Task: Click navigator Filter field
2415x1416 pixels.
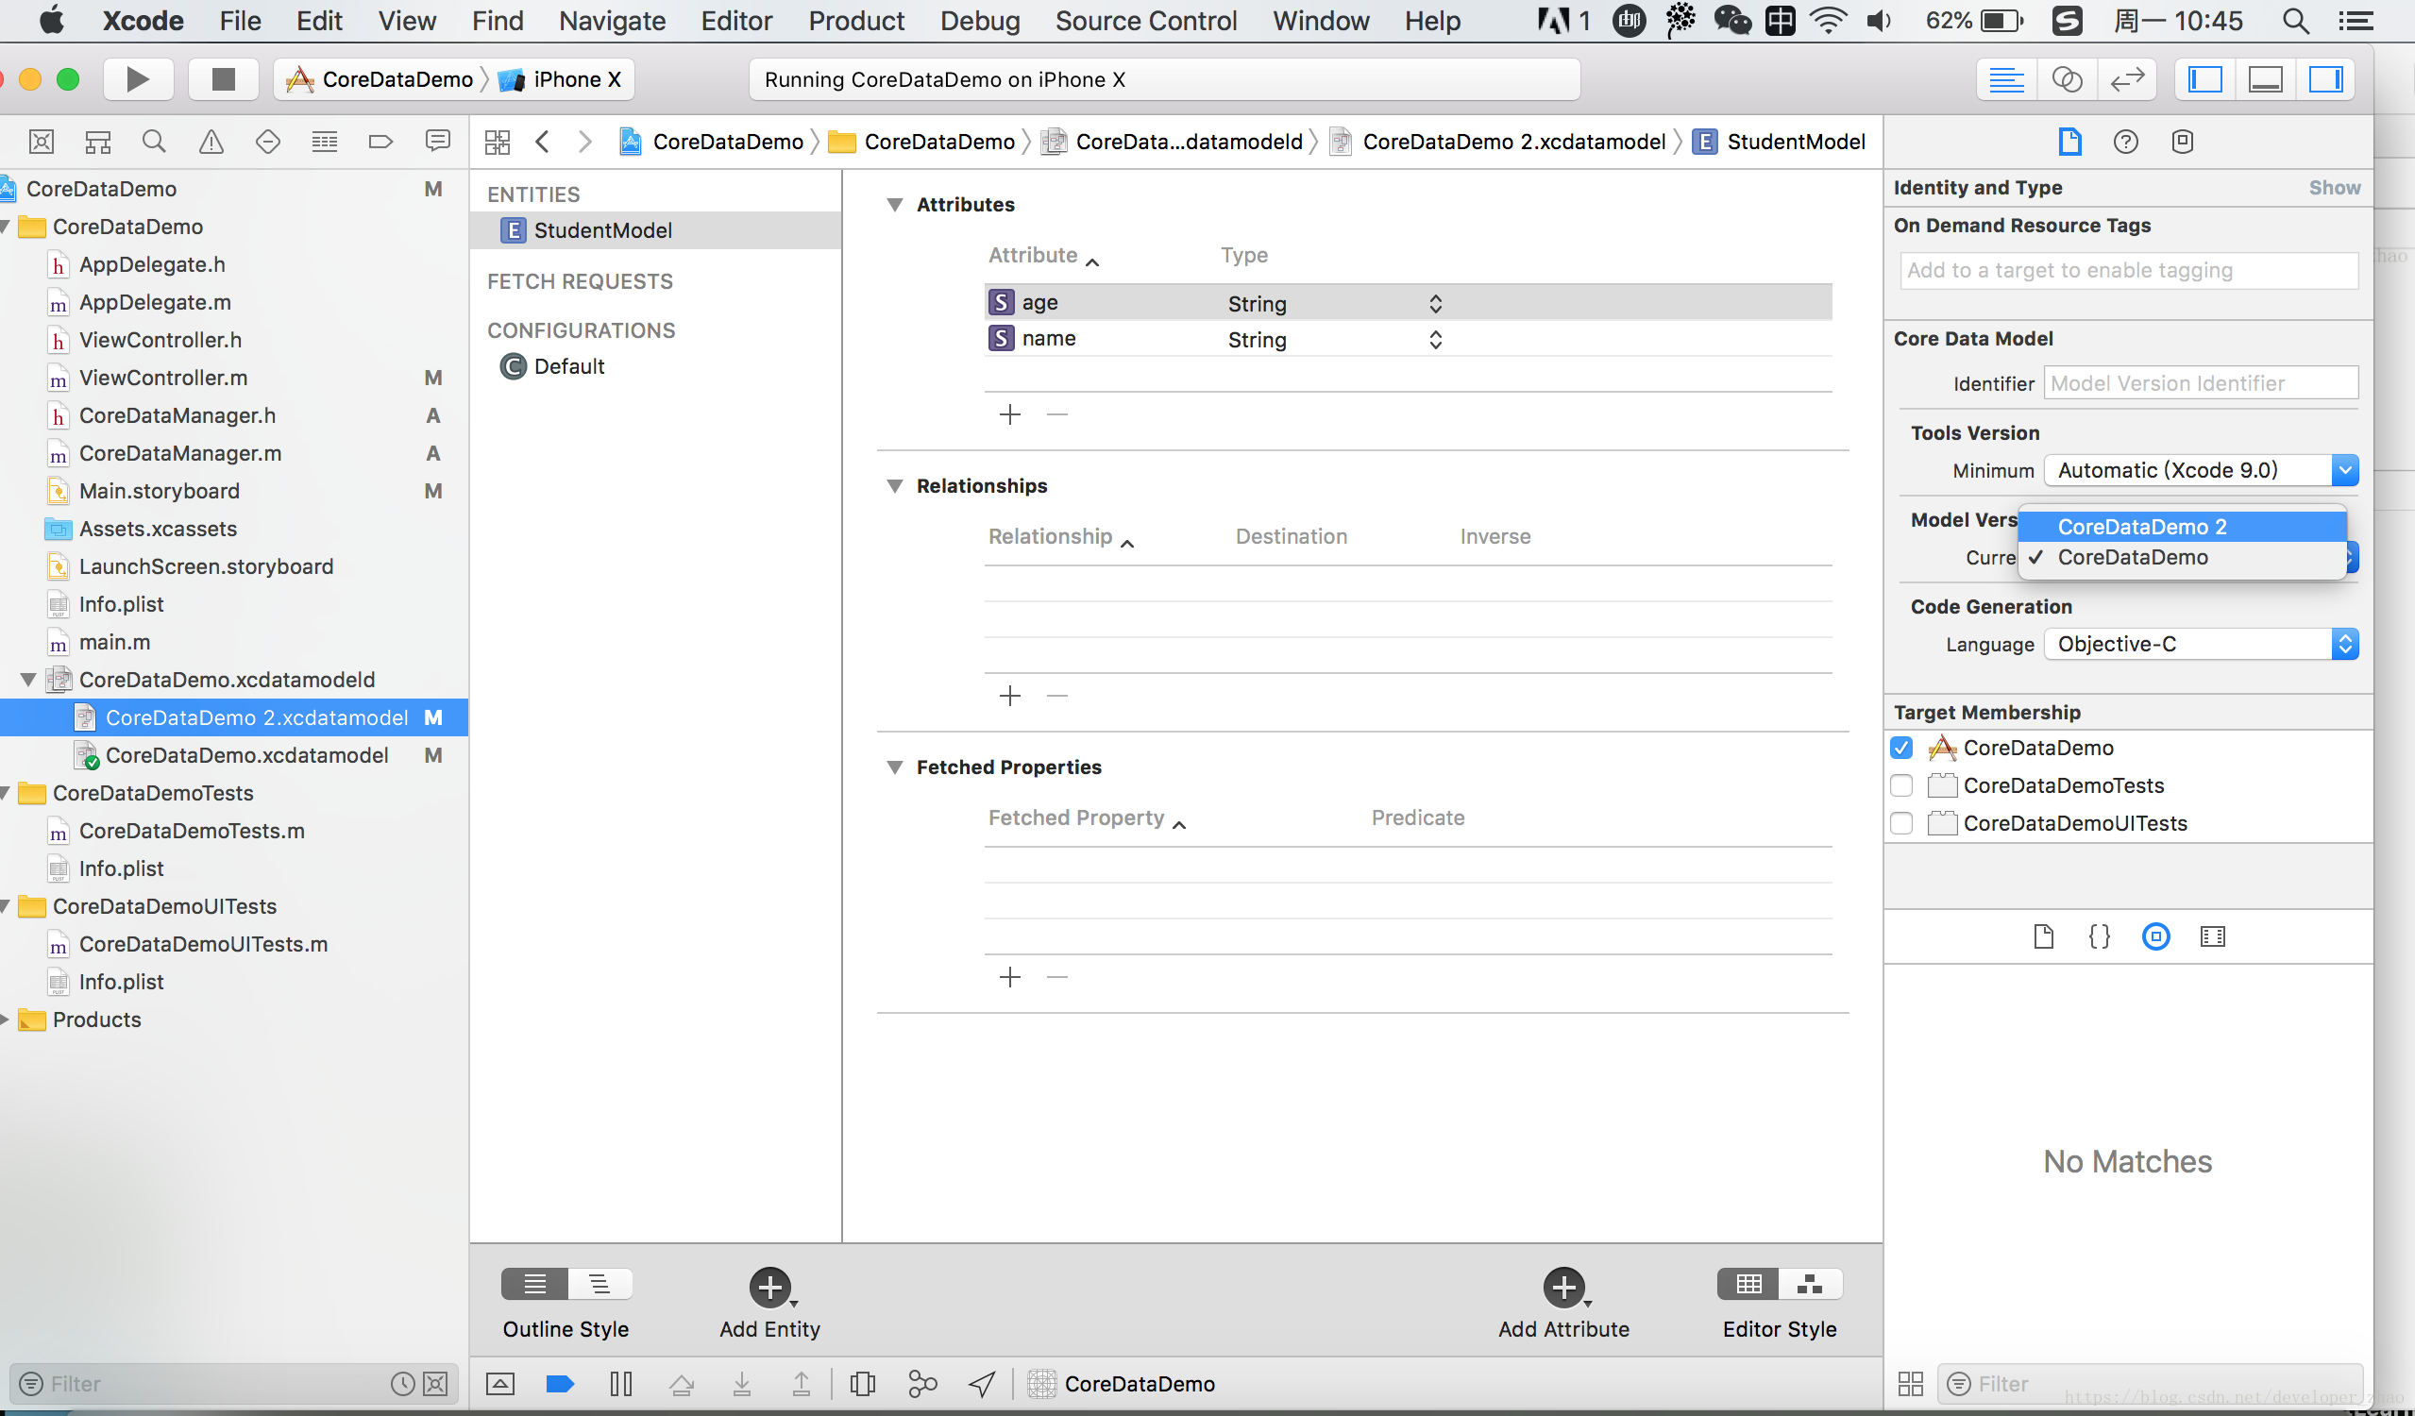Action: pyautogui.click(x=217, y=1383)
